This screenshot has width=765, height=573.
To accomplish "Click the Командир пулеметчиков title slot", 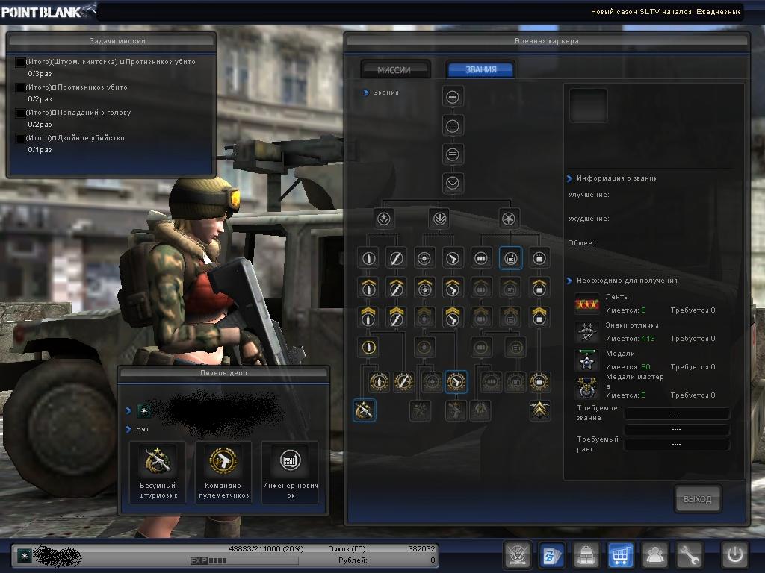I will coord(223,472).
